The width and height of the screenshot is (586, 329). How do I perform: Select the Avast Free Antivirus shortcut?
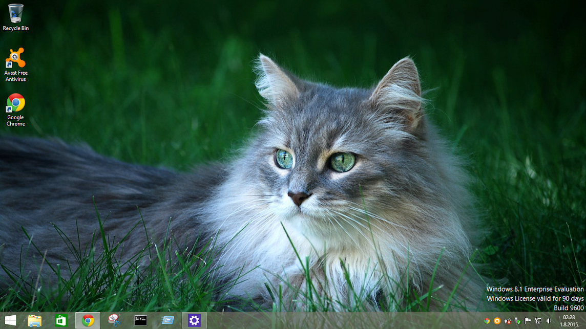[16, 64]
